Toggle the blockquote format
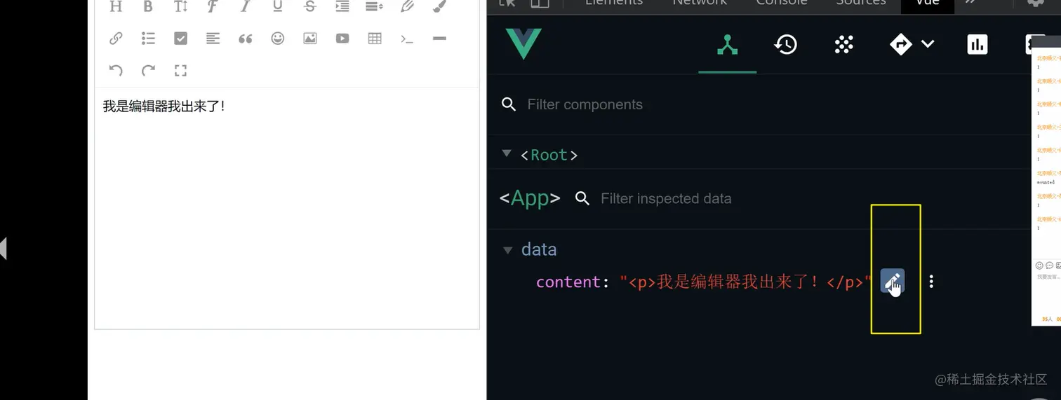The image size is (1061, 400). coord(245,39)
